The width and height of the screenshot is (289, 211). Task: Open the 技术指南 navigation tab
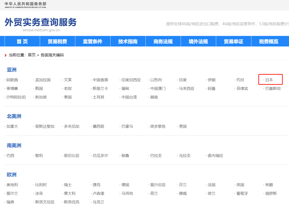coord(128,41)
